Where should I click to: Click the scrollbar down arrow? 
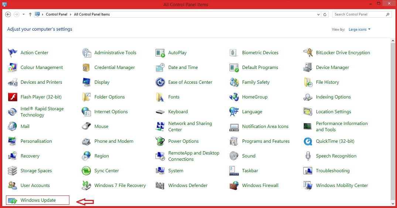(393, 204)
